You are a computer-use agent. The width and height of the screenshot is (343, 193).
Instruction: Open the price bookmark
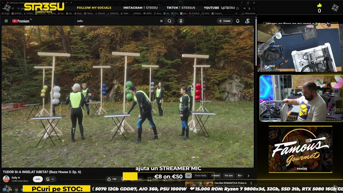coord(184,13)
